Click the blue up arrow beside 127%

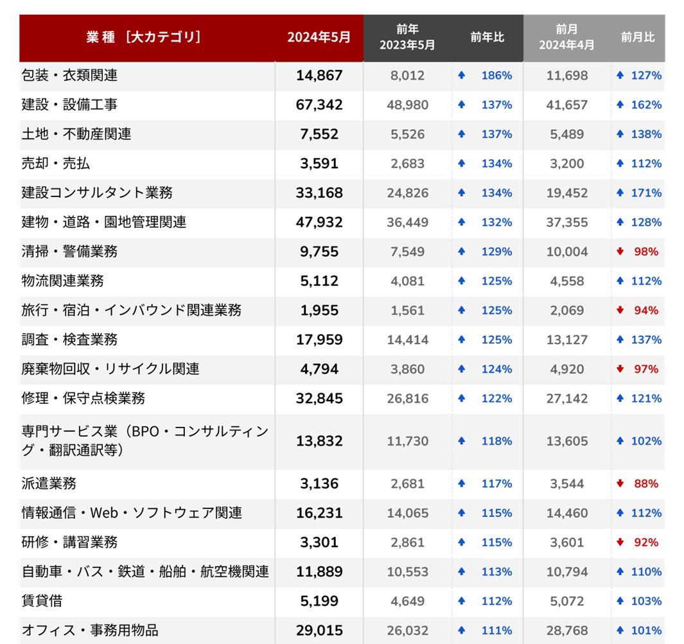620,75
